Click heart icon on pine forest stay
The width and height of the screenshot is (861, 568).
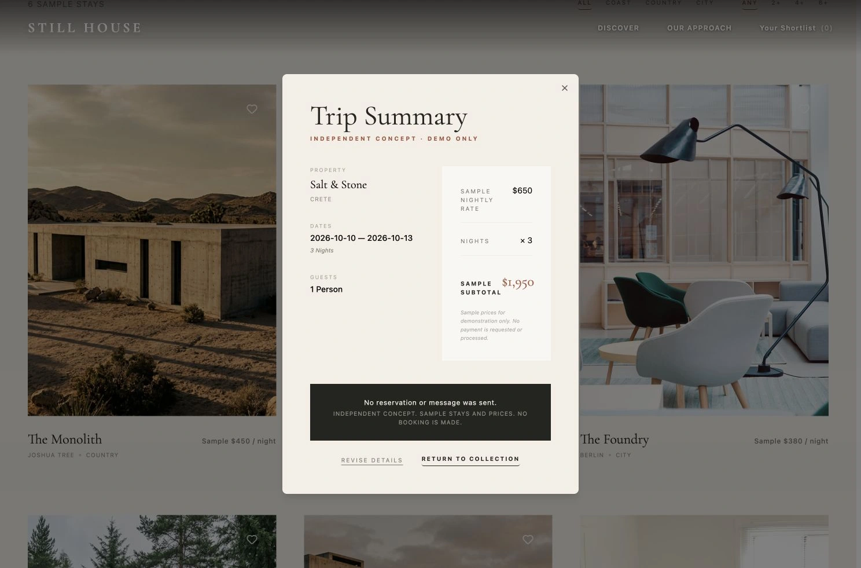point(252,539)
